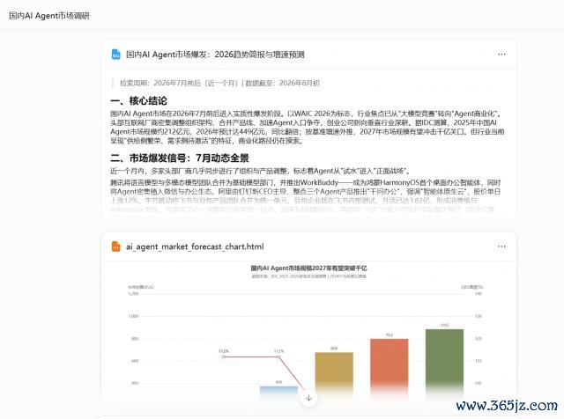Open the more options menu for ai_agent_market_forecast_chart.html
The height and width of the screenshot is (419, 564).
tap(501, 246)
